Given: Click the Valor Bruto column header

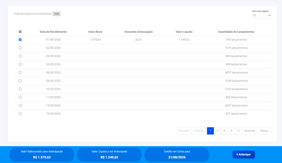Looking at the screenshot, I should click(x=95, y=32).
